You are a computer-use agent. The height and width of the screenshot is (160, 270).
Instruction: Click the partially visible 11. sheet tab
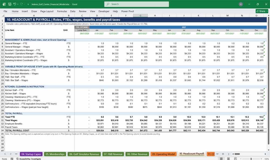(x=211, y=154)
